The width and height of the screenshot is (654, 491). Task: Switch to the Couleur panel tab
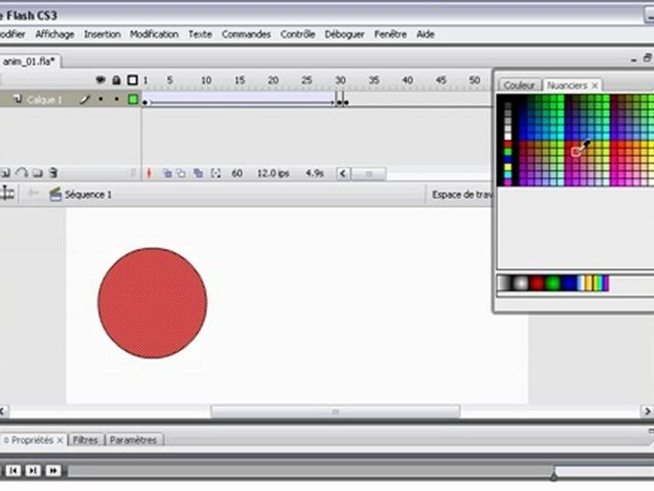[x=520, y=85]
